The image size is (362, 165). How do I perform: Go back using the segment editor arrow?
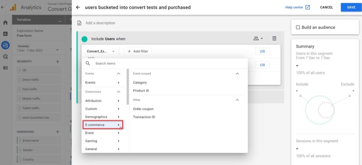78,7
